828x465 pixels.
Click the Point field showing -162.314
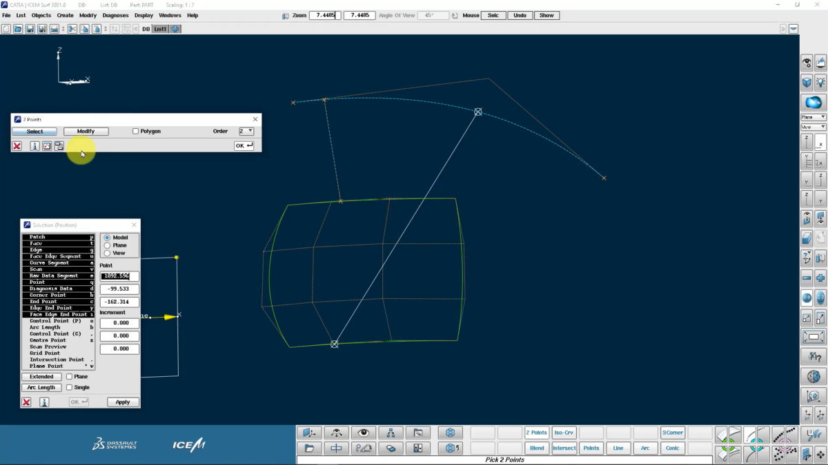point(119,302)
